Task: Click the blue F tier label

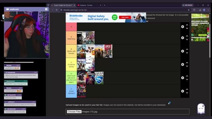Action: pyautogui.click(x=71, y=91)
